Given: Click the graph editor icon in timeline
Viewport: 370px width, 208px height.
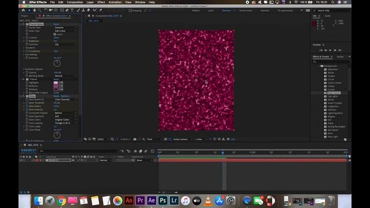Looking at the screenshot, I should coord(153,151).
